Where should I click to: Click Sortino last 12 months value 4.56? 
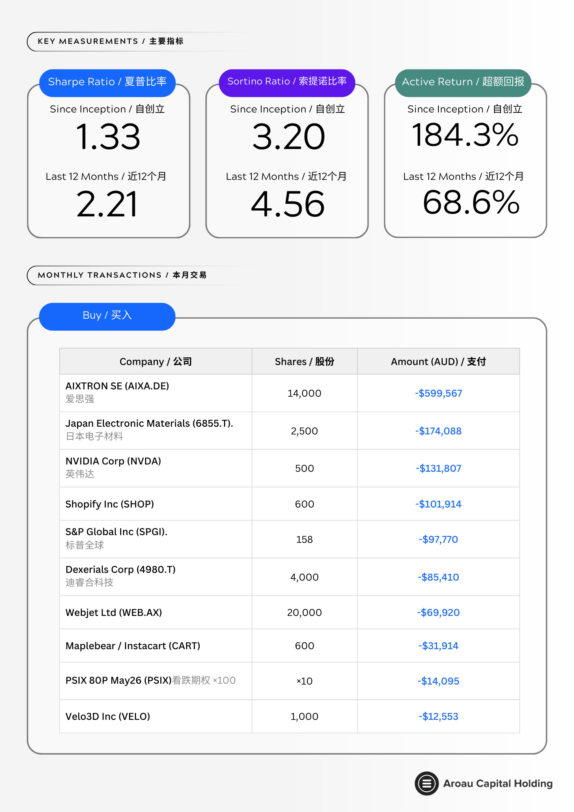[288, 204]
